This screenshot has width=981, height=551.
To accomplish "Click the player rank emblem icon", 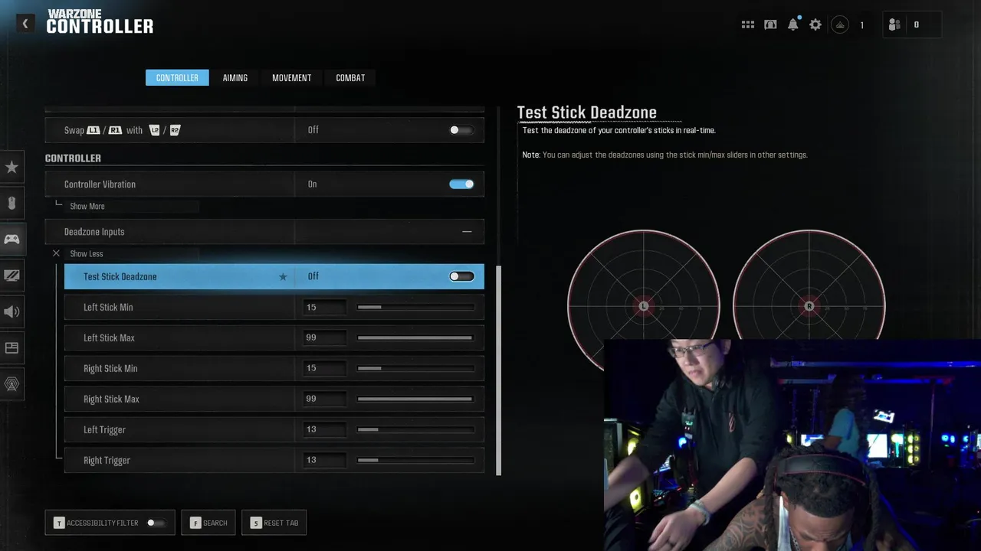I will [840, 24].
